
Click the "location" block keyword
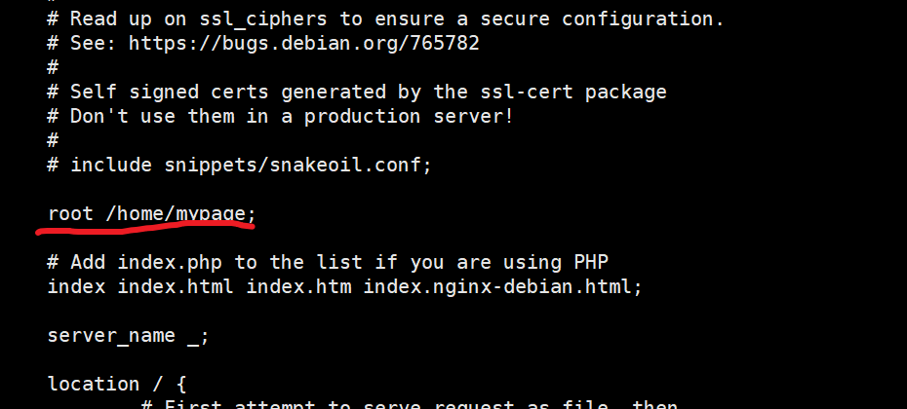[x=93, y=385]
